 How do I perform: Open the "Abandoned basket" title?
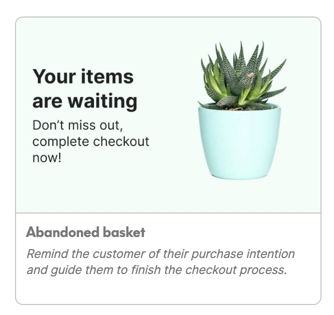pyautogui.click(x=85, y=232)
